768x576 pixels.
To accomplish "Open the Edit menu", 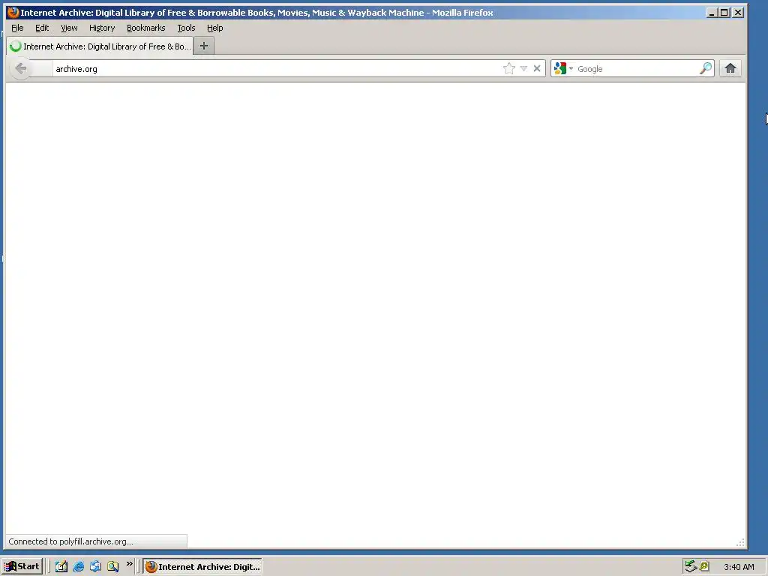I will [x=42, y=28].
